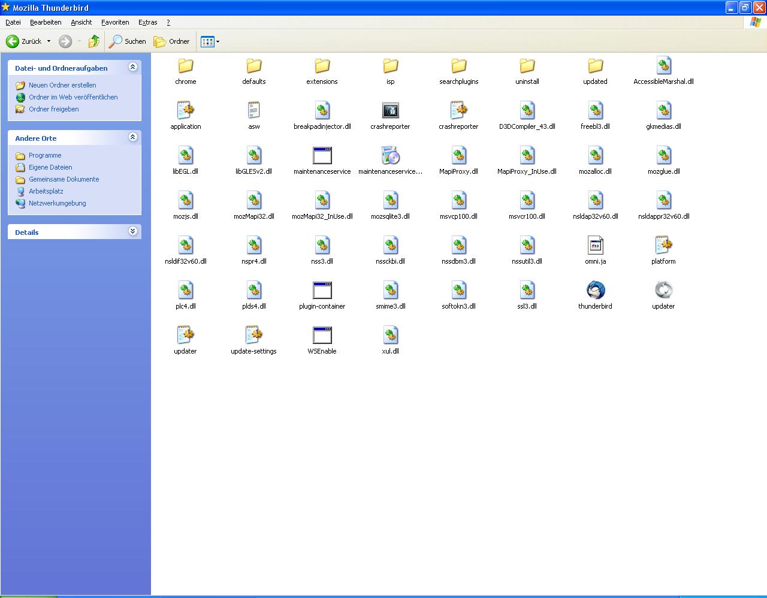Select the gray updater executable icon
Viewport: 767px width, 598px height.
[663, 291]
